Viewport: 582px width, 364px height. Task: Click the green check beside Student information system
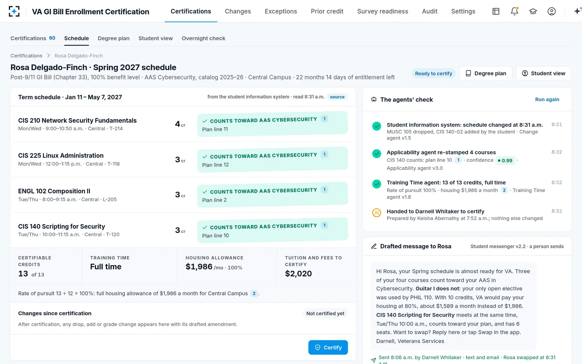point(377,126)
